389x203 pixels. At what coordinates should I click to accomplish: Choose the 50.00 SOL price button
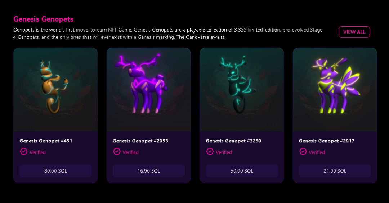[242, 171]
